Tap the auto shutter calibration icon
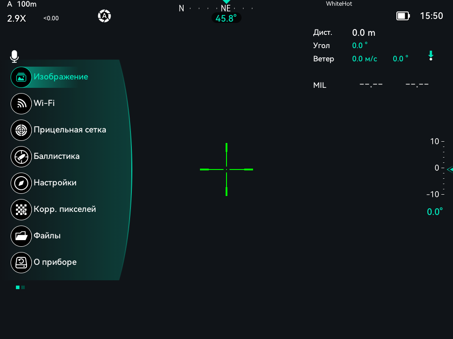The height and width of the screenshot is (339, 453). coord(104,16)
